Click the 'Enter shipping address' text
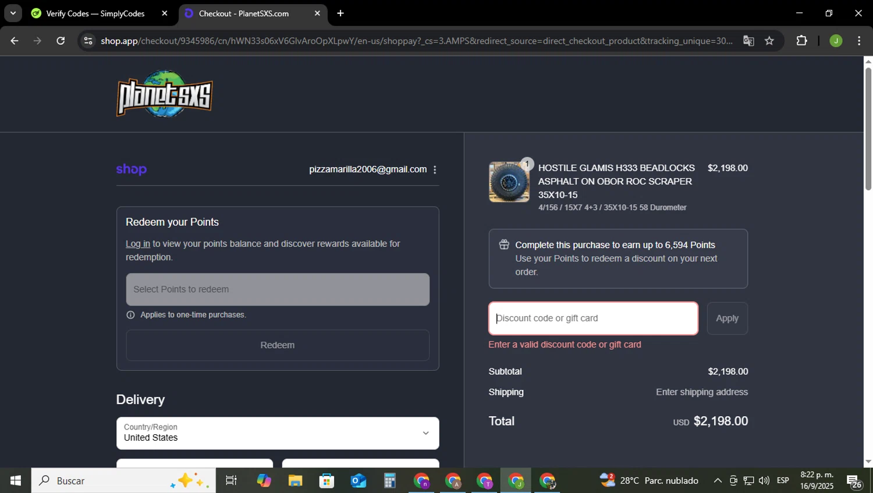 coord(702,392)
